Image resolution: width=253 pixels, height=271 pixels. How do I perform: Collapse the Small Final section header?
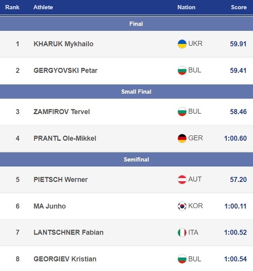click(x=136, y=92)
